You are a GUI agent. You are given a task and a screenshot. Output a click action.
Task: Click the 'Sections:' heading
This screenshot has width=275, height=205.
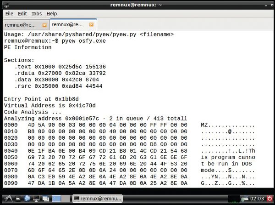[19, 60]
